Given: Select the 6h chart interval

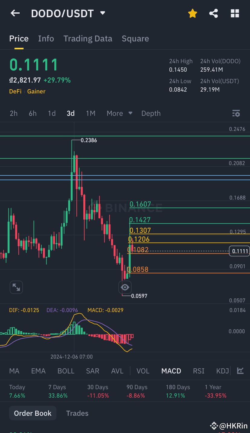Looking at the screenshot, I should [33, 113].
